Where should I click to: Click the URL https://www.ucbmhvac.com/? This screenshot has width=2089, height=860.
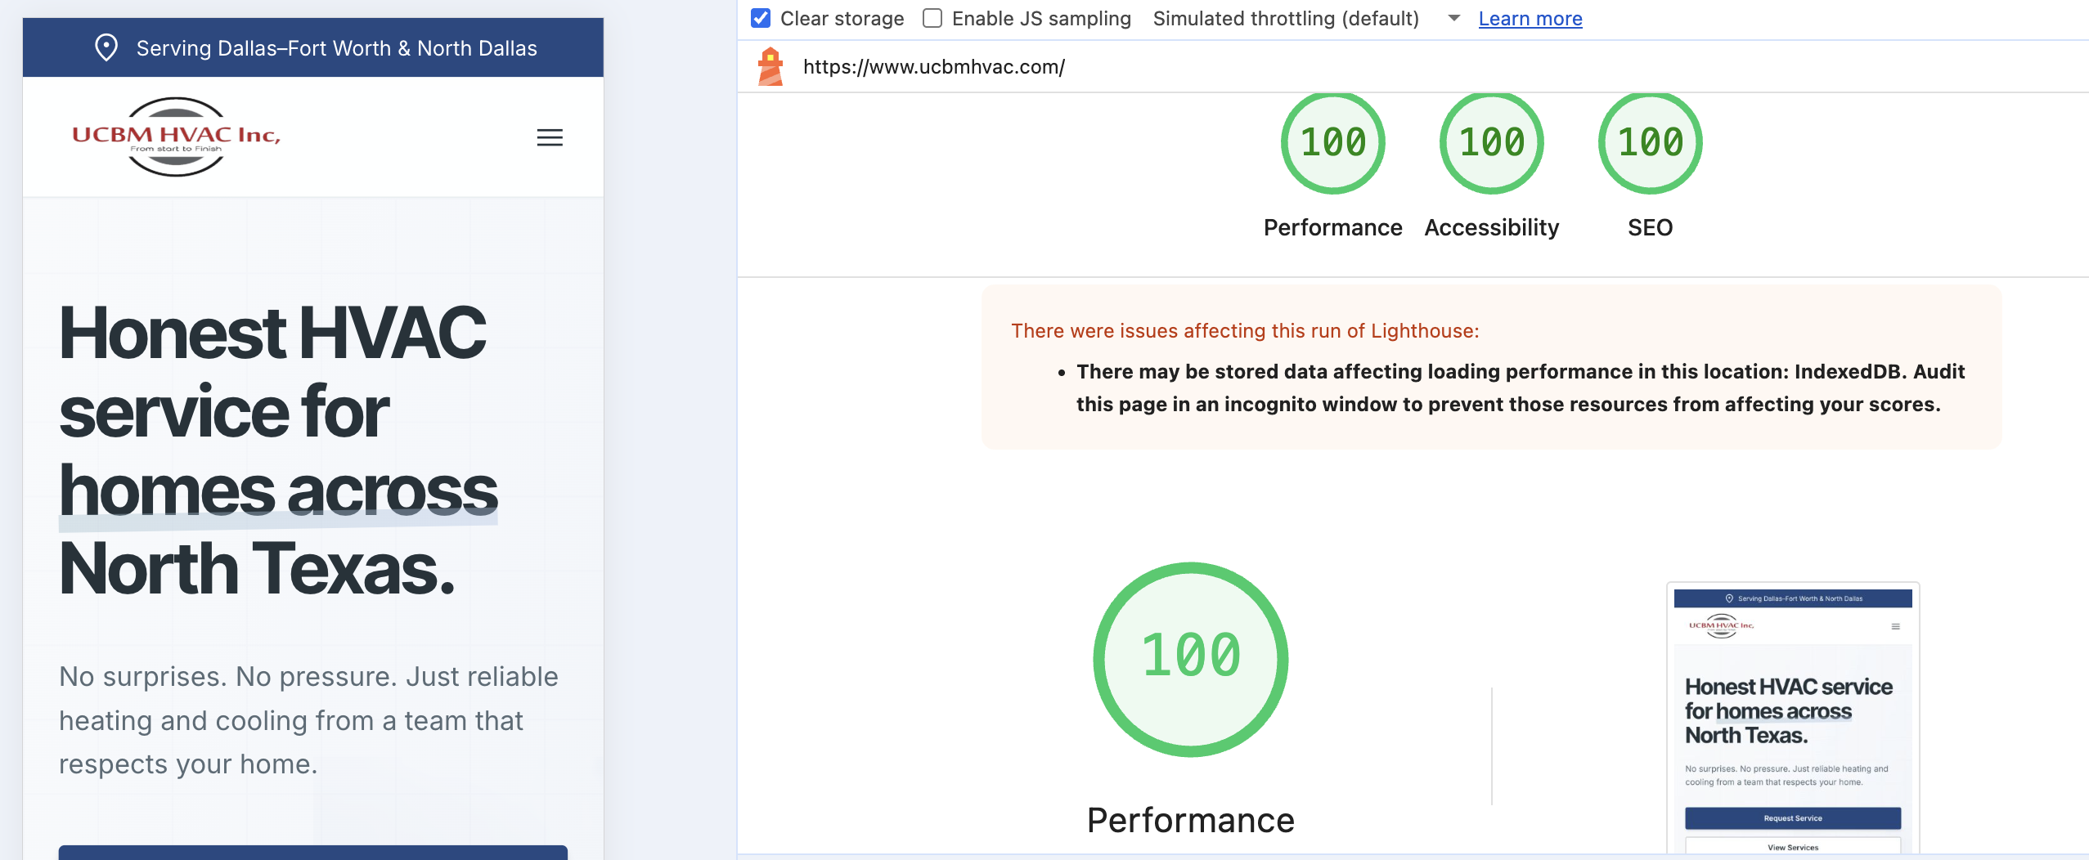pyautogui.click(x=932, y=67)
